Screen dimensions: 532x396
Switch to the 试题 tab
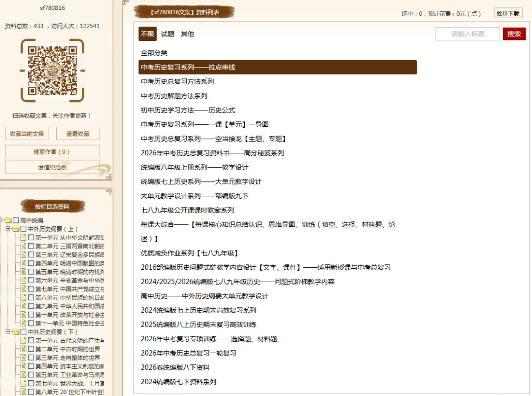[167, 34]
